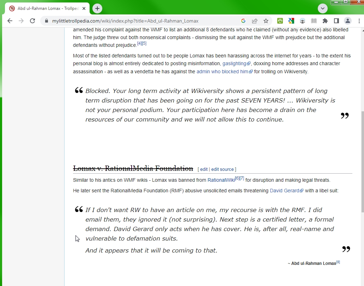Edit the Lomax v. RationalMedia Foundation section
This screenshot has width=364, height=286.
point(204,169)
